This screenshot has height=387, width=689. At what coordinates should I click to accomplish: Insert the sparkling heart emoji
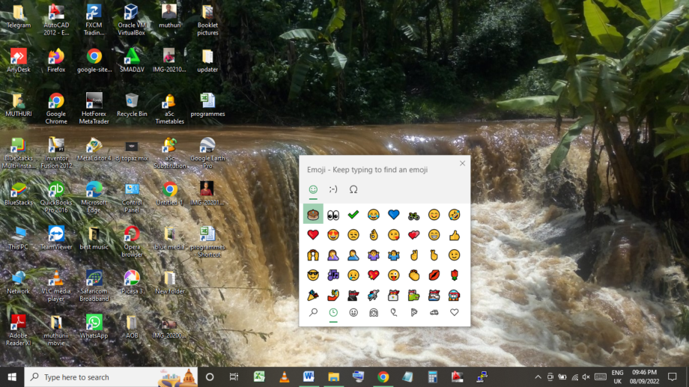pos(374,275)
